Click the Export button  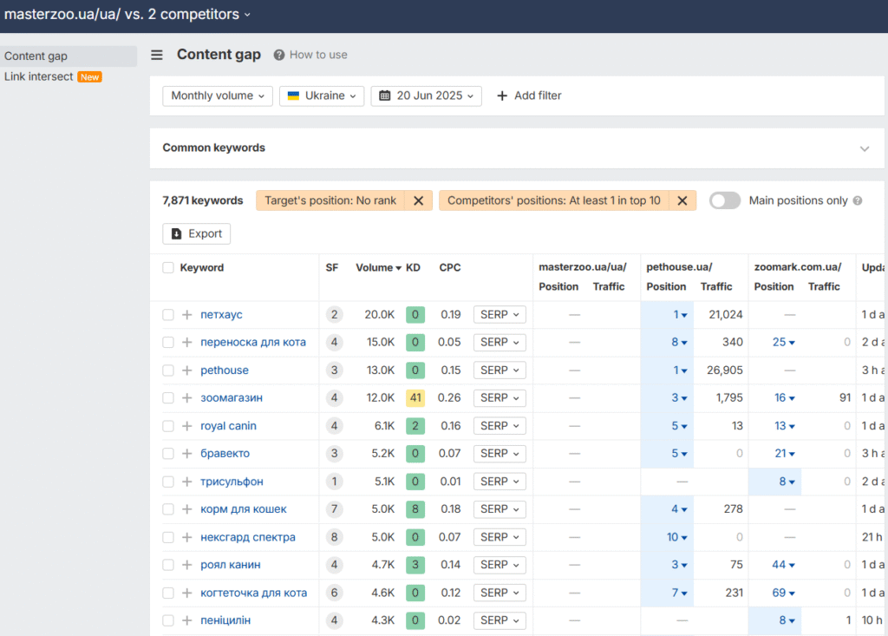coord(196,233)
